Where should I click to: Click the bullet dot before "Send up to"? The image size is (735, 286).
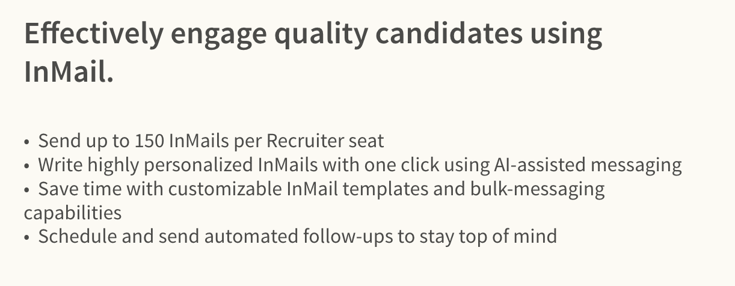coord(26,142)
